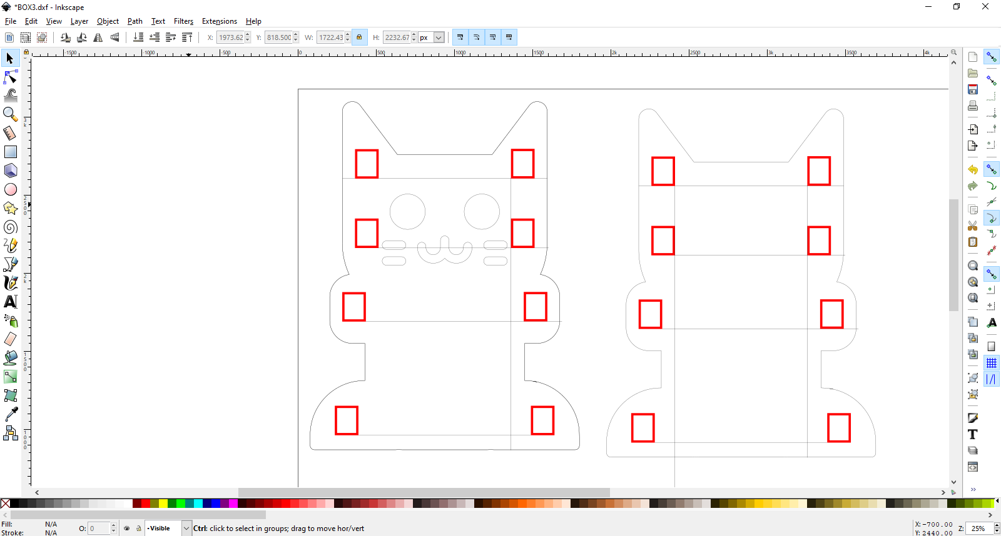This screenshot has height=536, width=1001.
Task: Activate the Spiral tool
Action: coord(10,227)
